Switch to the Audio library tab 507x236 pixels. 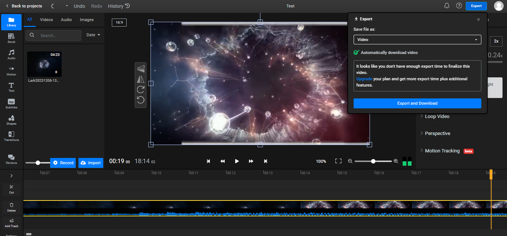pyautogui.click(x=66, y=20)
